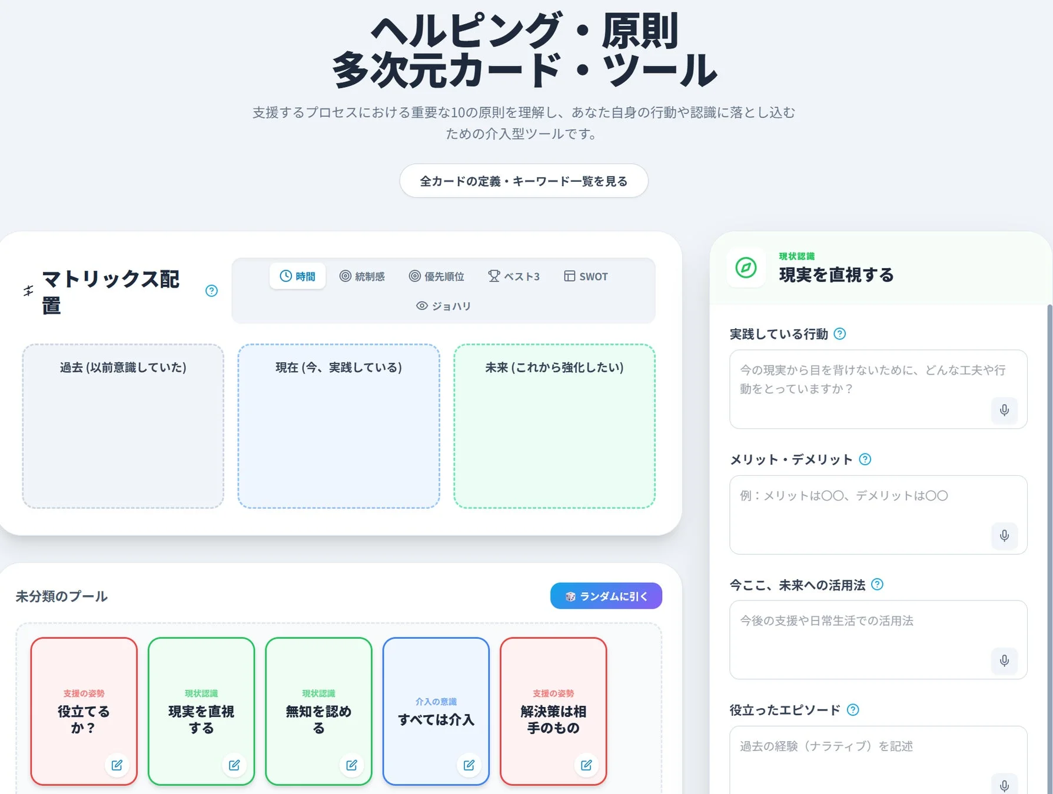Screen dimensions: 1053x794
Task: Select the clock icon for 時間 view
Action: pyautogui.click(x=285, y=276)
